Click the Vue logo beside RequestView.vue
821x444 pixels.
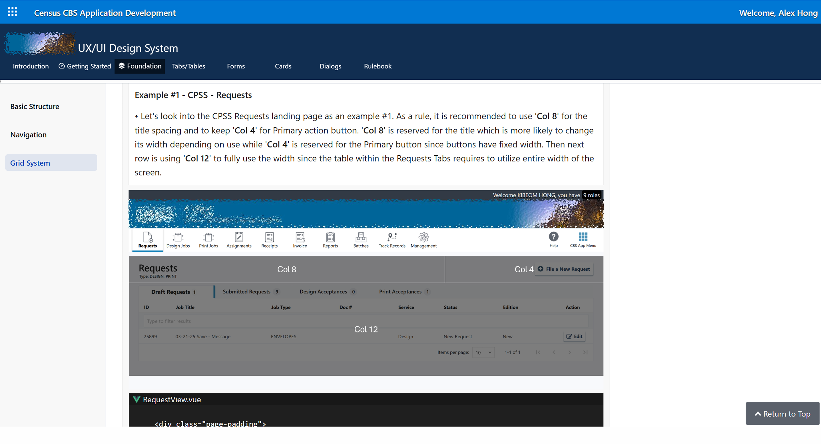[x=137, y=399]
